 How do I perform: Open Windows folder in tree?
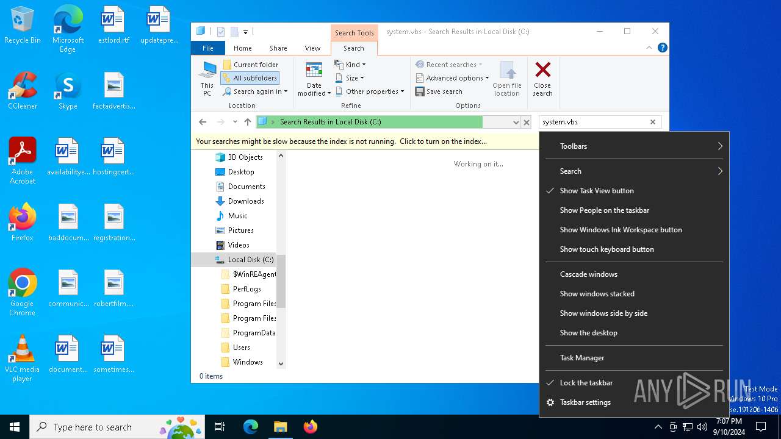click(x=248, y=362)
